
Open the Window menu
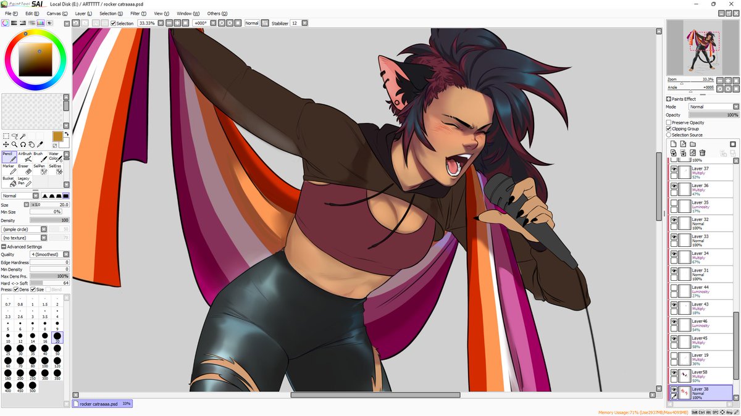tap(188, 13)
